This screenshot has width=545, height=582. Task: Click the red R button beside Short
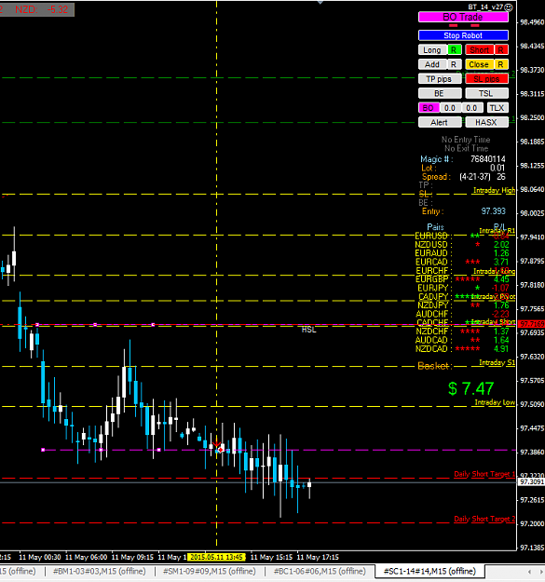[501, 49]
